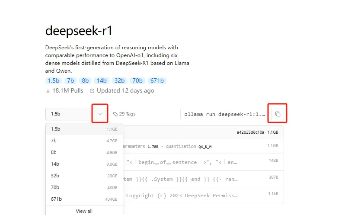This screenshot has height=215, width=345.
Task: Click View all in dropdown
Action: (84, 211)
